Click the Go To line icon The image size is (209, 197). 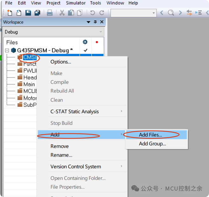(x=198, y=12)
